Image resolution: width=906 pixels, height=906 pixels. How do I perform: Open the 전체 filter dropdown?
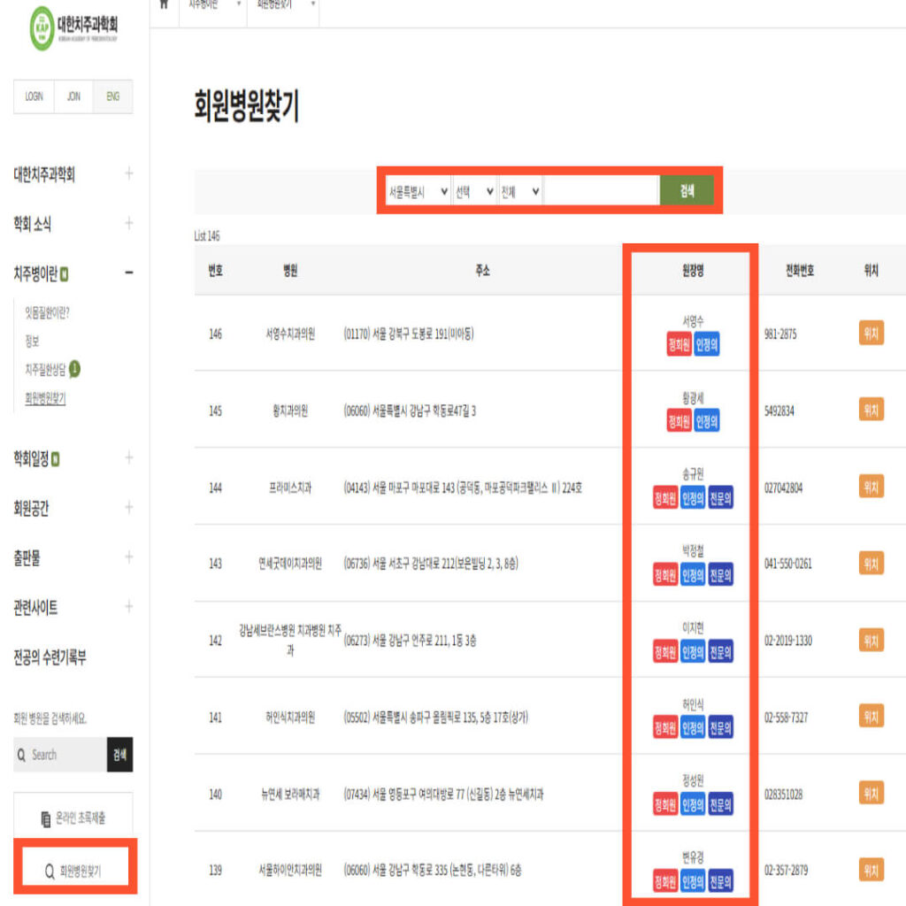(x=520, y=191)
